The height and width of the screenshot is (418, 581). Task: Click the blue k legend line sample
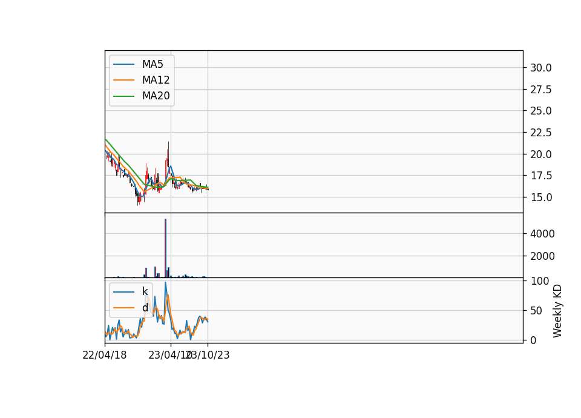[123, 292]
